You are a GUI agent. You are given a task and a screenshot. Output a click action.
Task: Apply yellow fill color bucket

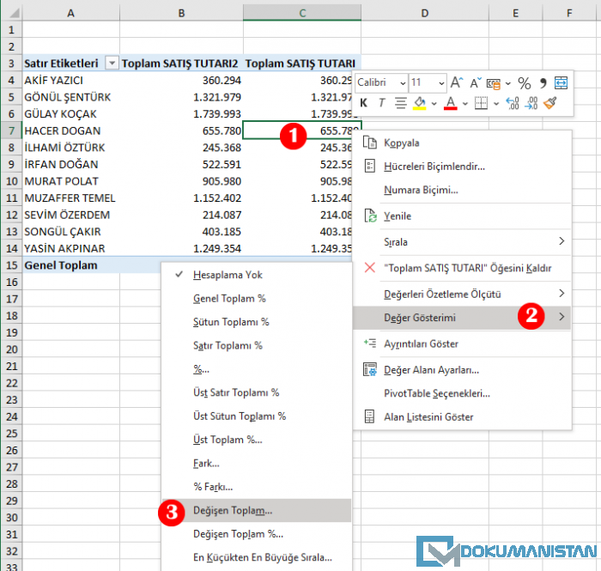click(x=420, y=103)
